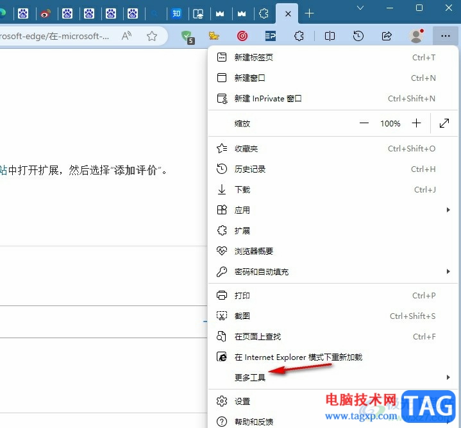
Task: Decrease zoom with the minus button
Action: [364, 123]
